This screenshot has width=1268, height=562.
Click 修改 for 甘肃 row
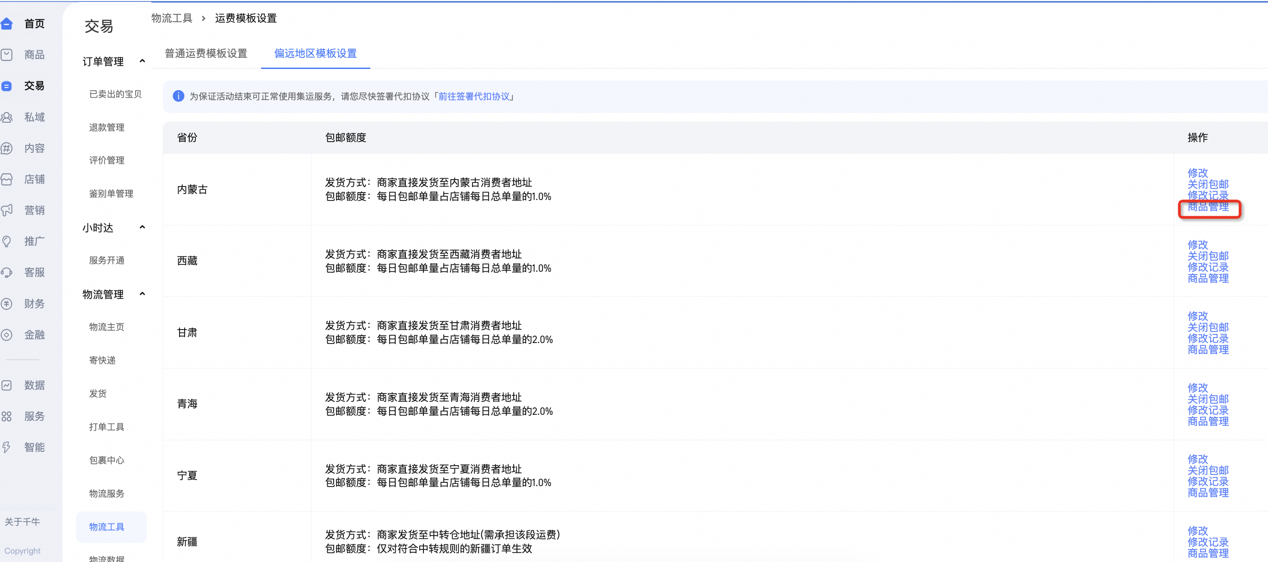(1197, 316)
